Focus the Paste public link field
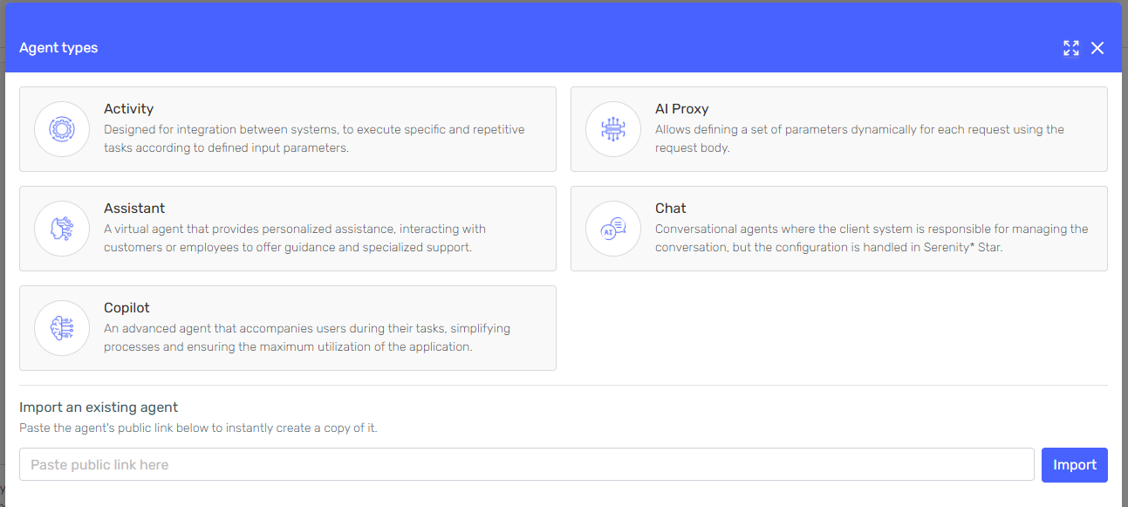The width and height of the screenshot is (1128, 507). pos(526,464)
